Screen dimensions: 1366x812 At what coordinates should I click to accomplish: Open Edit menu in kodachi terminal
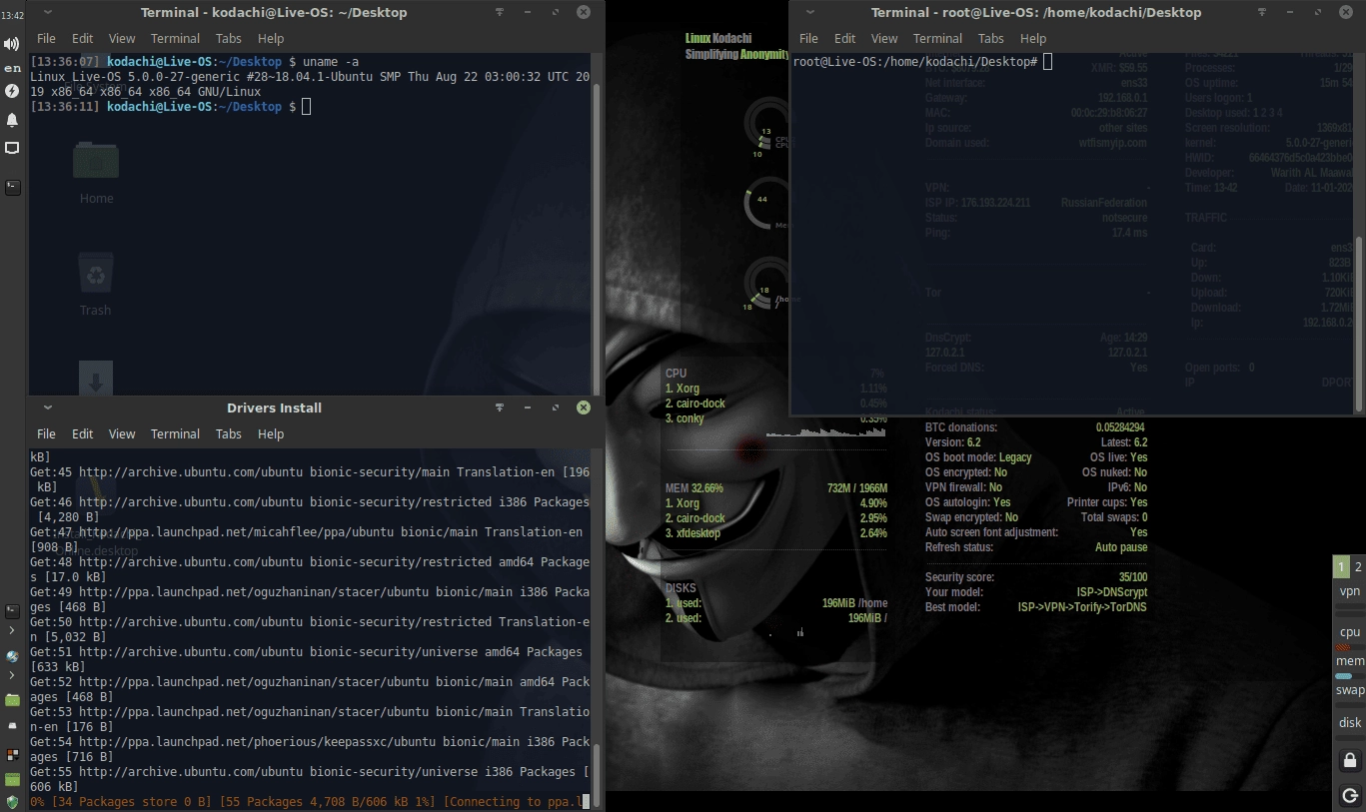[x=82, y=38]
